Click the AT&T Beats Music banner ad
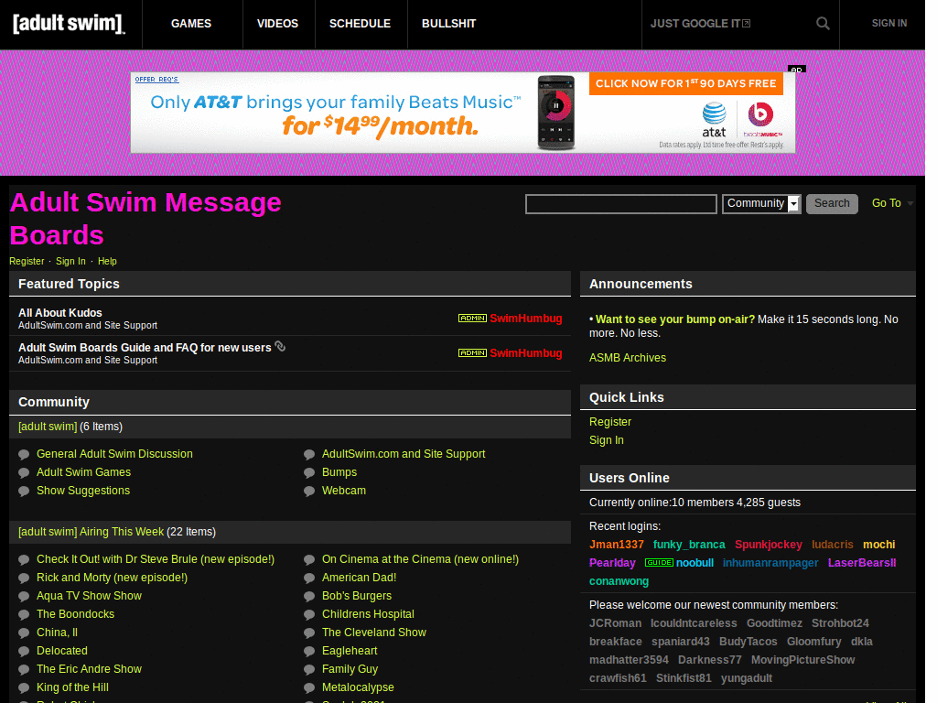This screenshot has height=703, width=937. (462, 113)
